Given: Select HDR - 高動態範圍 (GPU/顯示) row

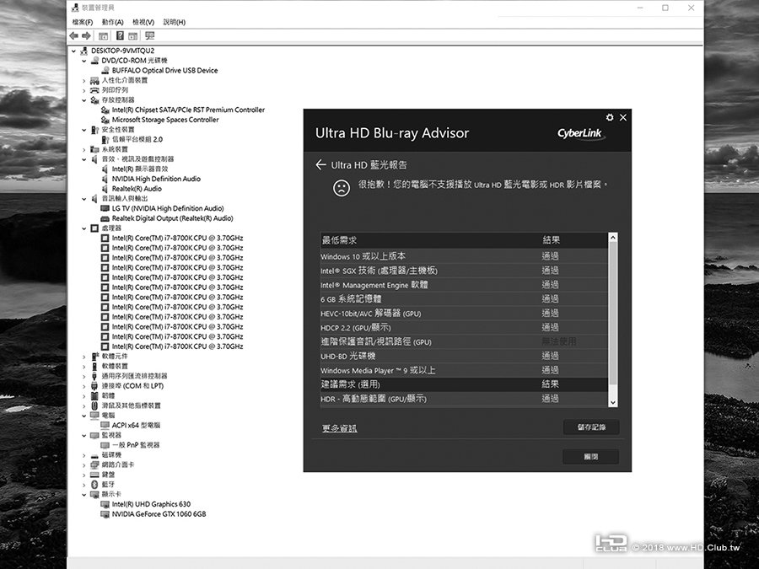Looking at the screenshot, I should [x=464, y=400].
